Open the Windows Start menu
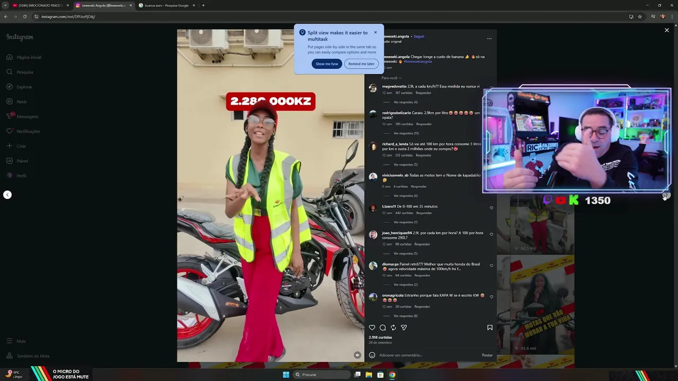 coord(286,375)
